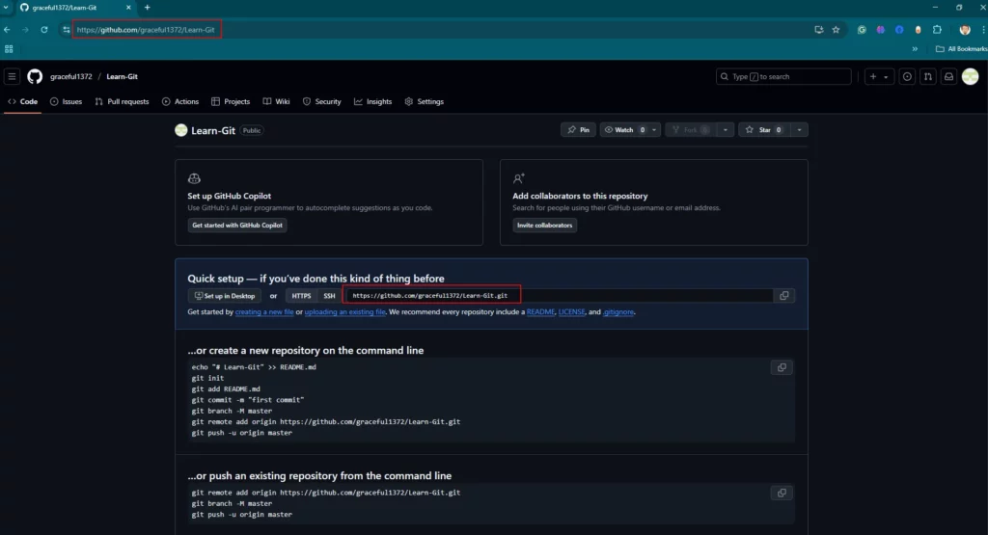Switch to the Projects tab
Screen dimensions: 988x535
[231, 101]
